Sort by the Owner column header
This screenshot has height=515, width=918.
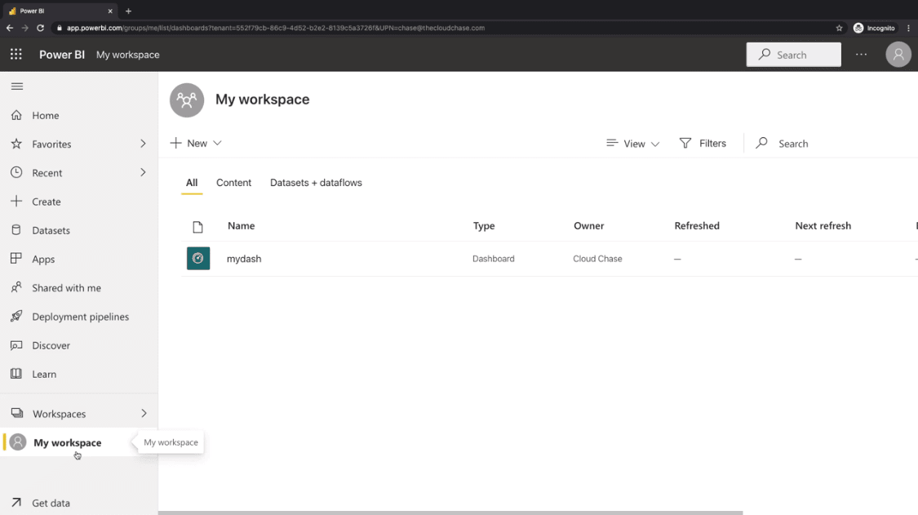(x=588, y=225)
